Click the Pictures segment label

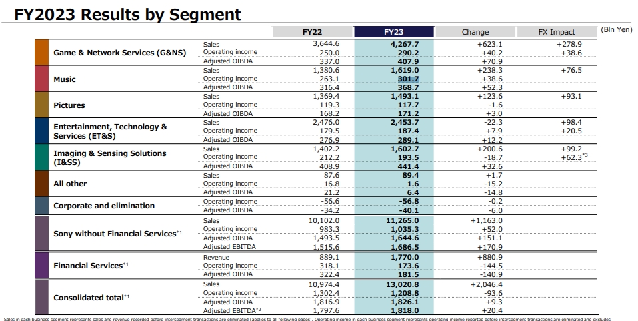tap(69, 105)
